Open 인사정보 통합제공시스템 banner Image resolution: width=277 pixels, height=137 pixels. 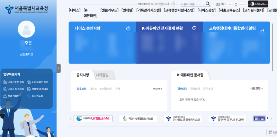pyautogui.click(x=182, y=119)
